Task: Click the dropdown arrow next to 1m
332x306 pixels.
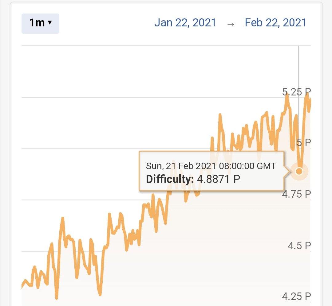Action: tap(50, 22)
